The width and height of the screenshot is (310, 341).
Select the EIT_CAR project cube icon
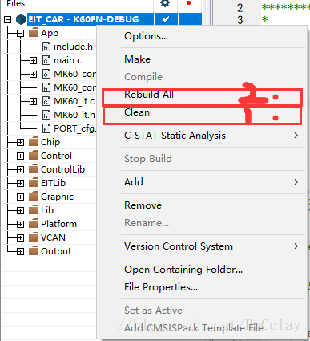click(21, 19)
